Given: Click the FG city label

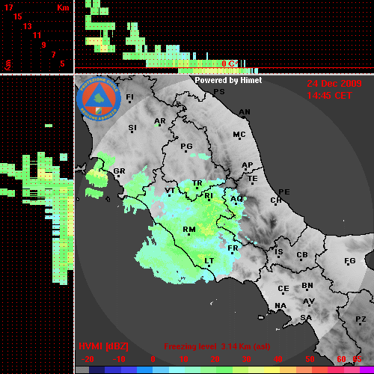Looking at the screenshot, I should [350, 261].
